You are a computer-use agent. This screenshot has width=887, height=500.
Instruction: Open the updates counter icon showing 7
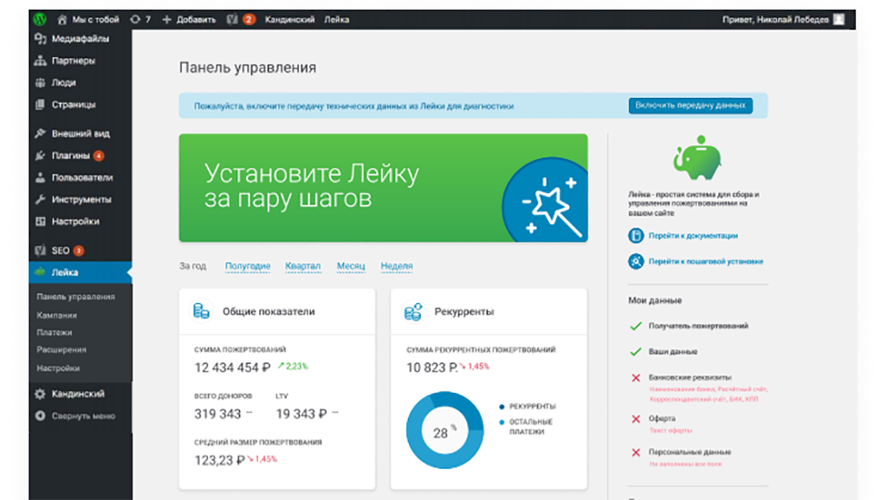pyautogui.click(x=139, y=19)
